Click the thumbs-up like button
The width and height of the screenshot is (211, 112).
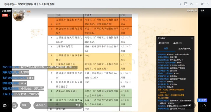(x=204, y=105)
